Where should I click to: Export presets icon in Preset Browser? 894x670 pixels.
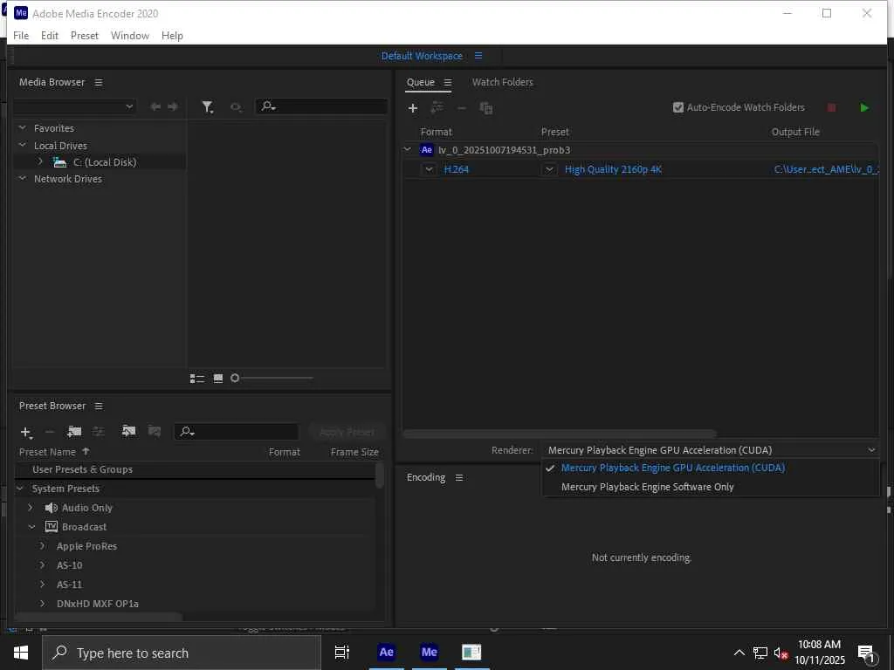click(x=154, y=431)
